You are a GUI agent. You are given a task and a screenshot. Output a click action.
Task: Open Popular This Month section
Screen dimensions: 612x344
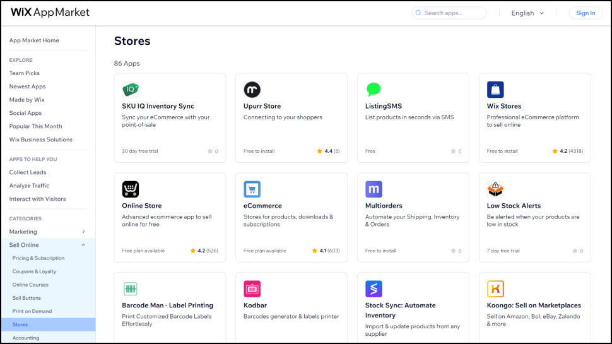pos(35,126)
